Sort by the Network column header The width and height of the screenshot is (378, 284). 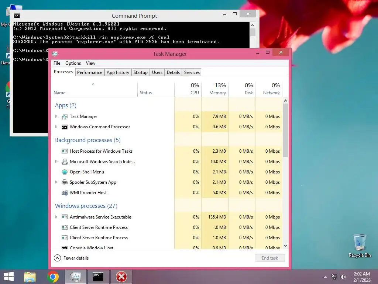[x=269, y=89]
